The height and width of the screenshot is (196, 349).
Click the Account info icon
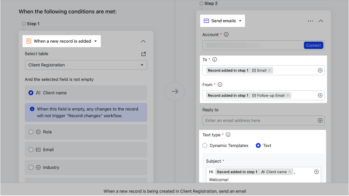pyautogui.click(x=226, y=34)
